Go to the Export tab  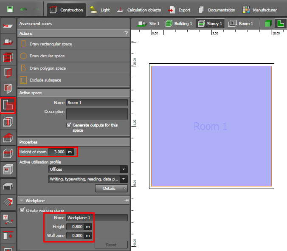click(x=179, y=10)
